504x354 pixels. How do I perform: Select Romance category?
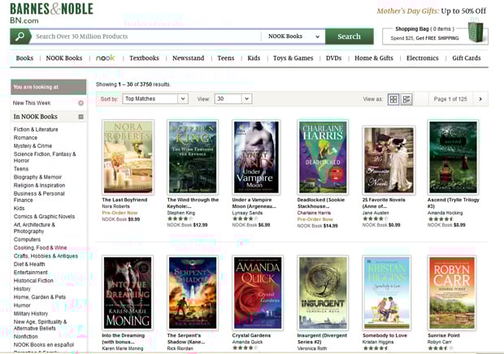25,138
